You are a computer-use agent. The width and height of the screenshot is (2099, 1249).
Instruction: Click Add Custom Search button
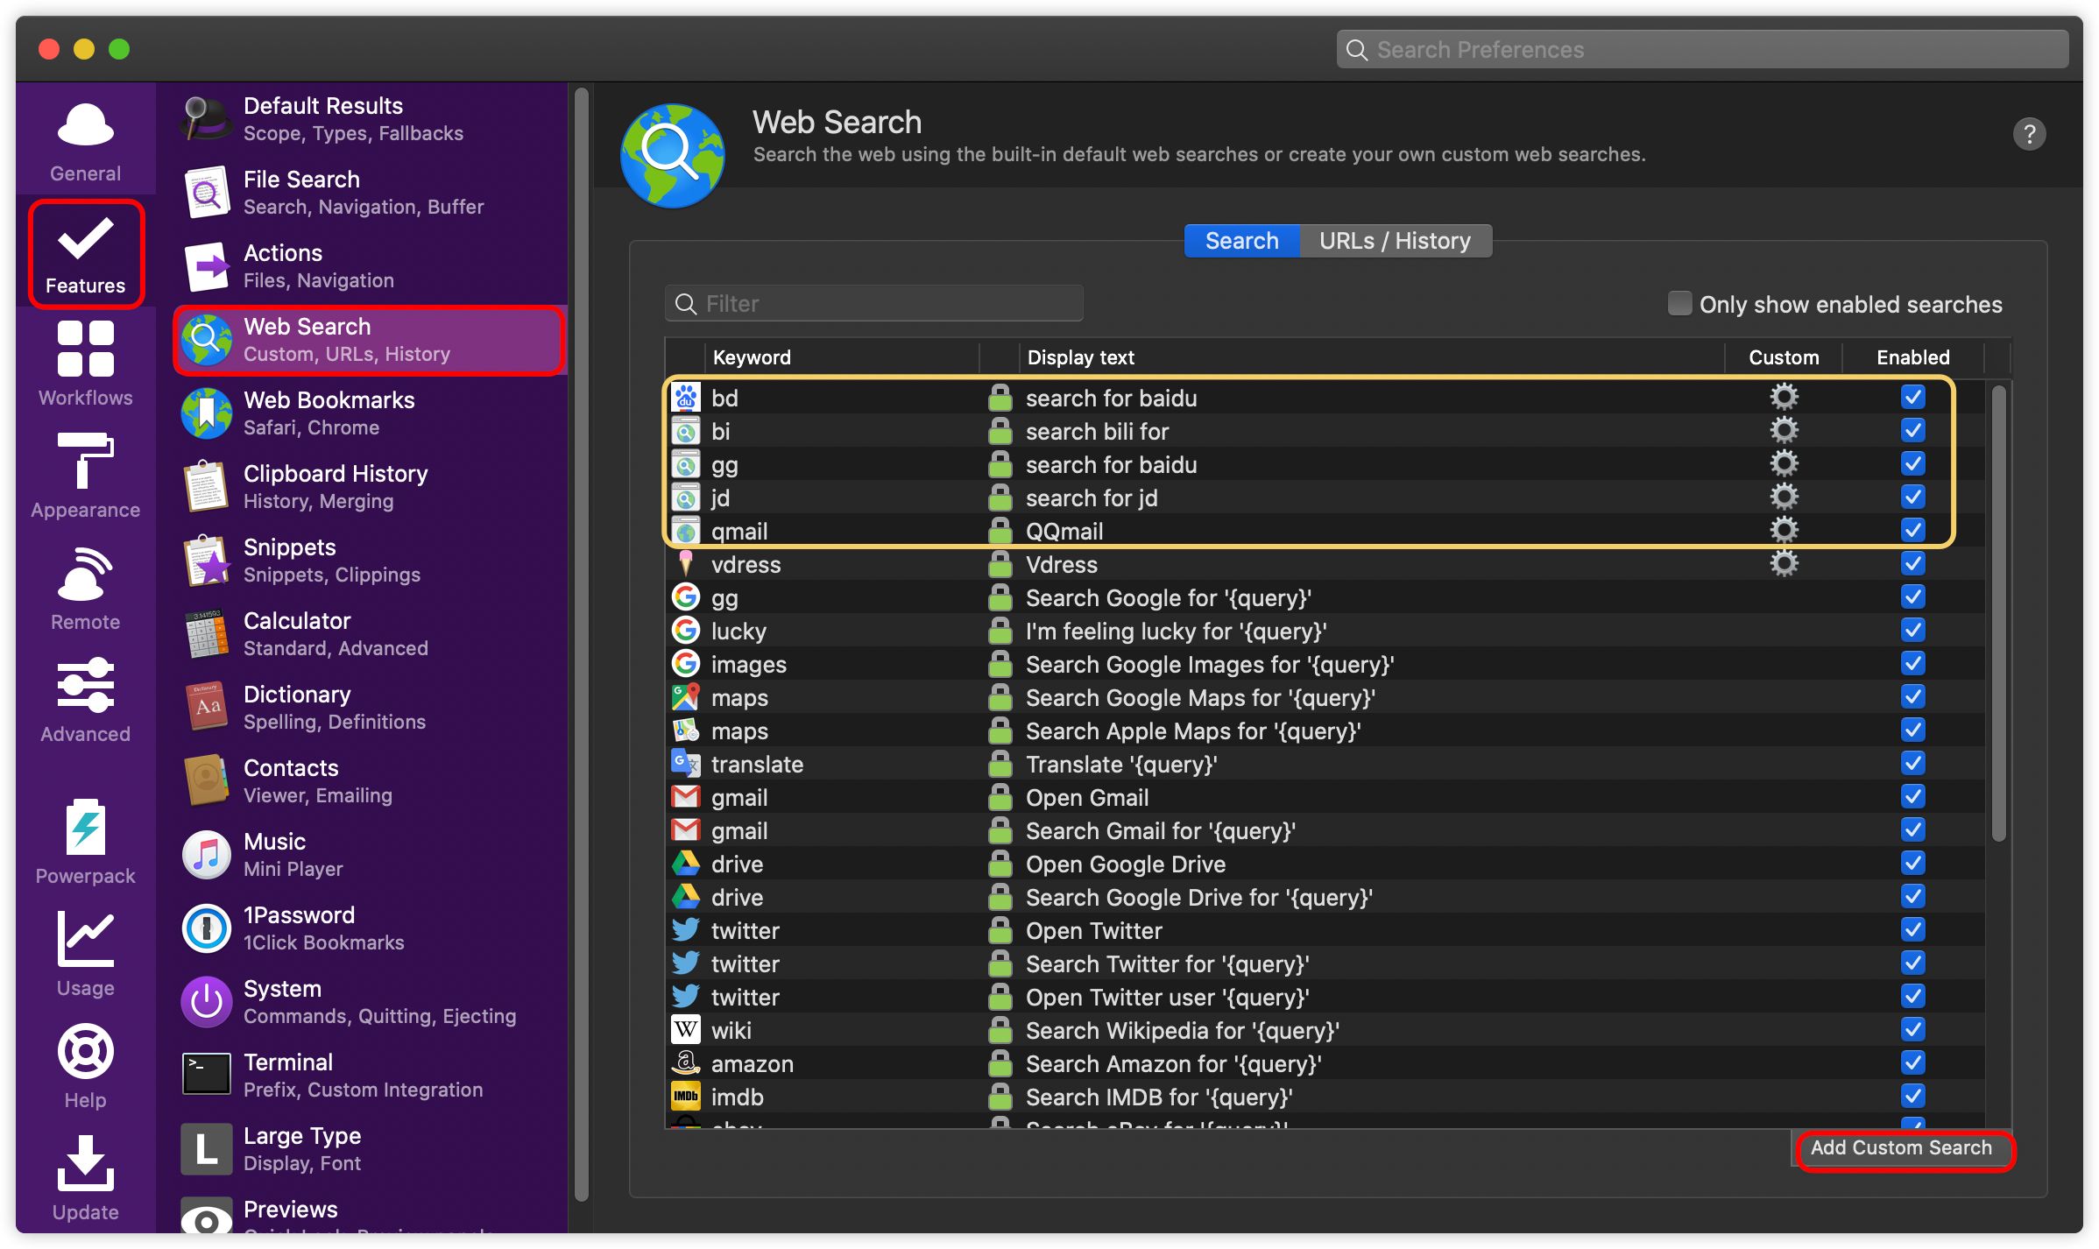(x=1901, y=1148)
